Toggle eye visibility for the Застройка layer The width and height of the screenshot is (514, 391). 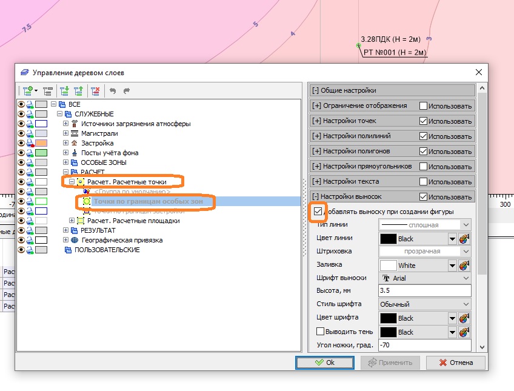(x=21, y=143)
